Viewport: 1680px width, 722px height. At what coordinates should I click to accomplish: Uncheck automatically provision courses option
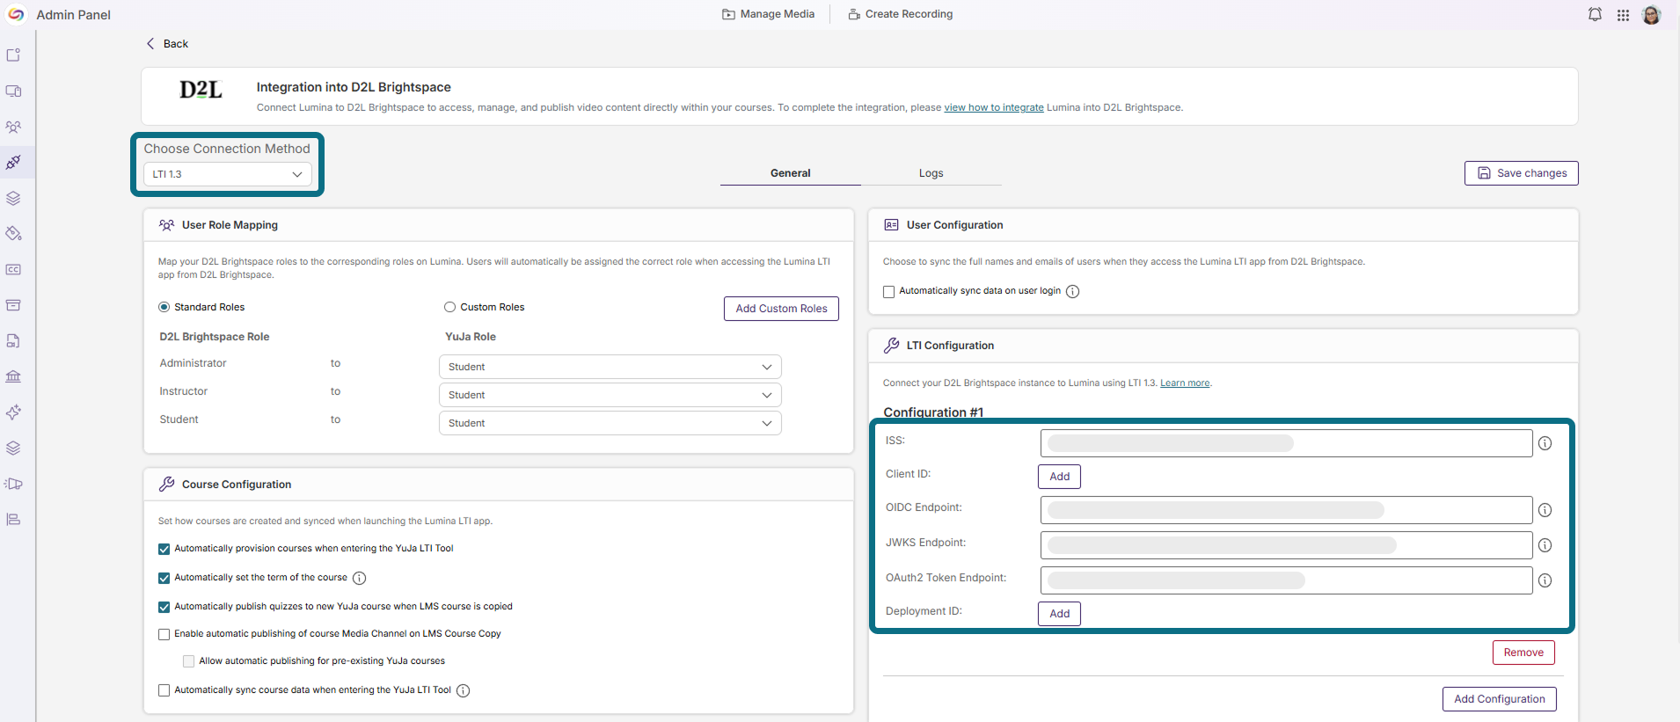(x=164, y=549)
